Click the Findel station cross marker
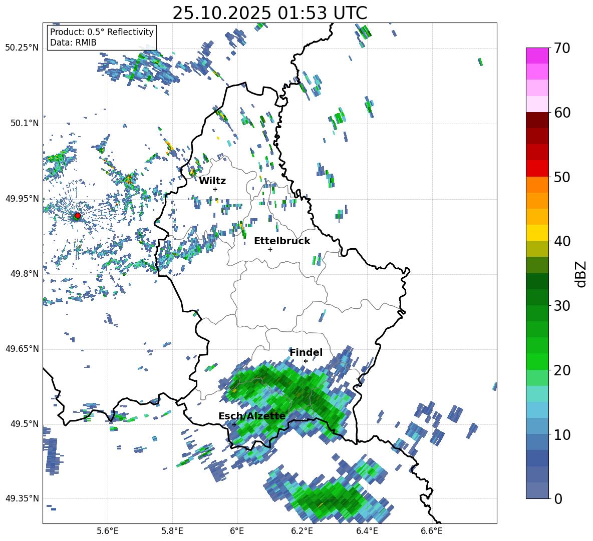 (x=306, y=361)
